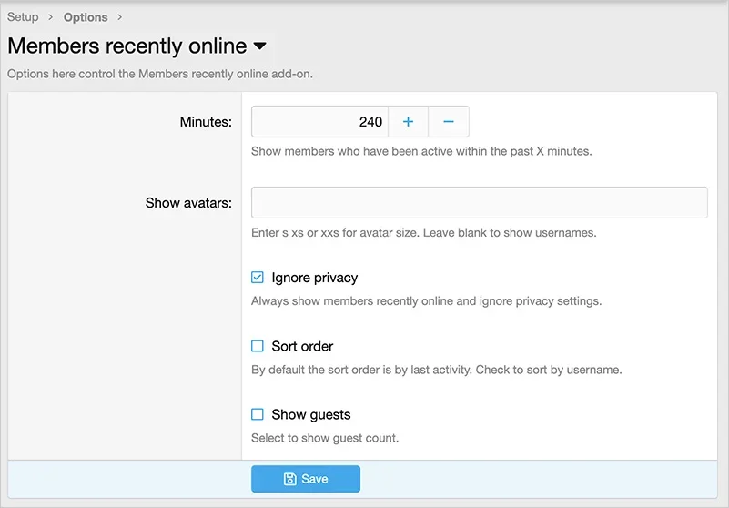This screenshot has width=729, height=508.
Task: Navigate to Options in the breadcrumb
Action: pos(86,17)
